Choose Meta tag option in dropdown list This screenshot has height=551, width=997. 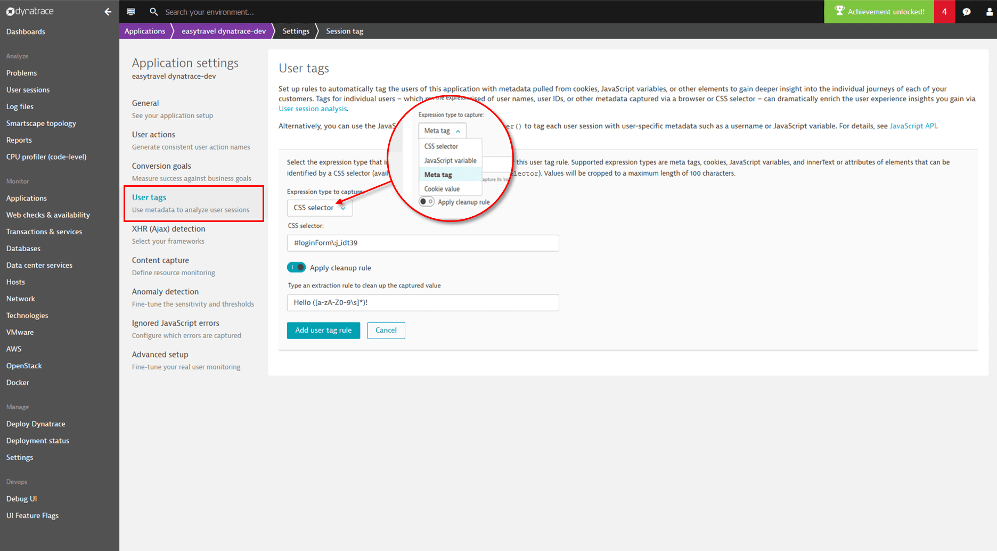[450, 175]
